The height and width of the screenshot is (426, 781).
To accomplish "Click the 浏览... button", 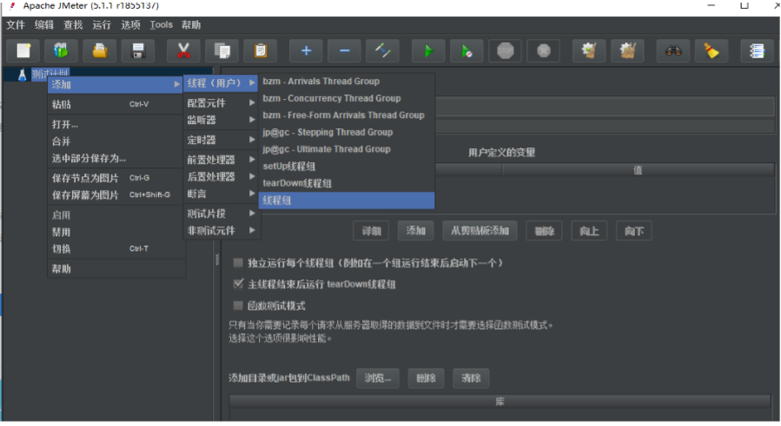I will pyautogui.click(x=378, y=378).
